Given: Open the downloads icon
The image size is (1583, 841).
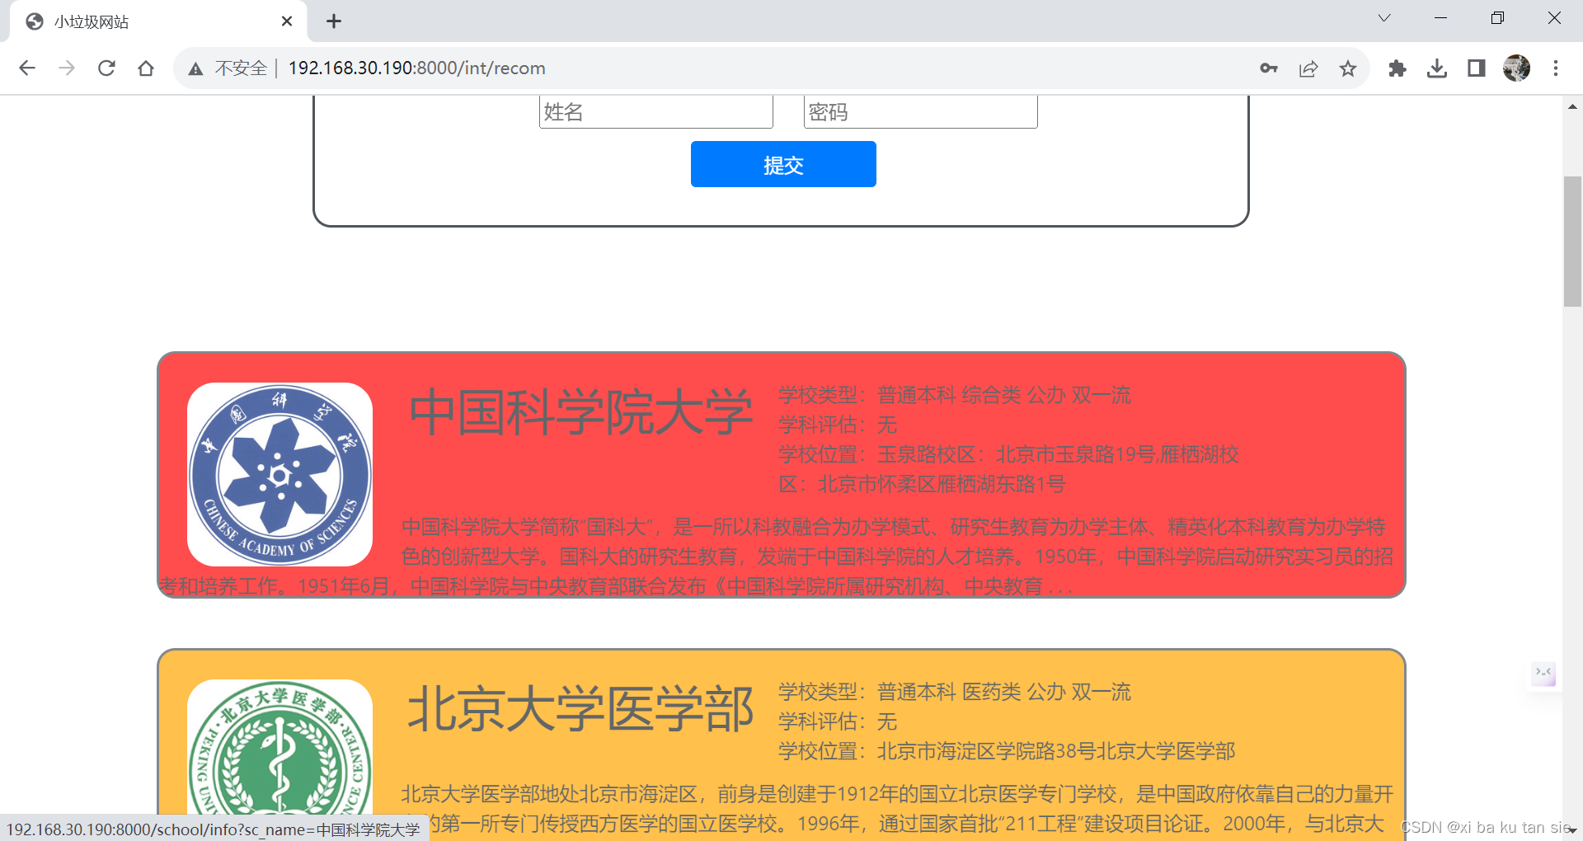Looking at the screenshot, I should pyautogui.click(x=1437, y=68).
